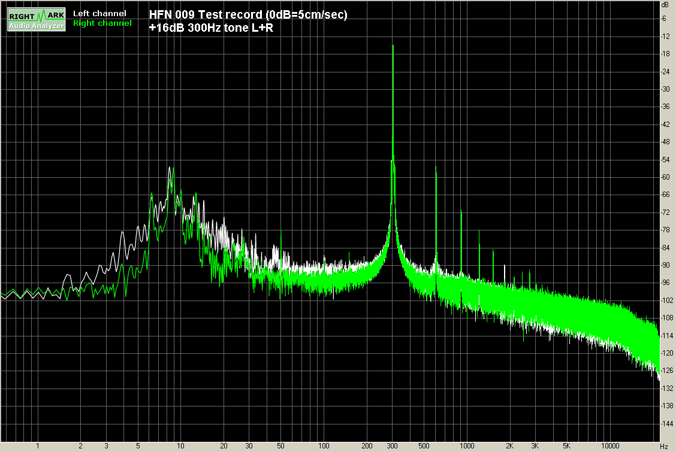Click the -42 dB axis value
Image resolution: width=676 pixels, height=452 pixels.
pyautogui.click(x=665, y=125)
